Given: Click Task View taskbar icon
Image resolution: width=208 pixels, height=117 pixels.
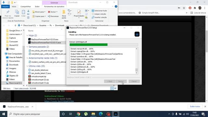Looking at the screenshot, I should pos(71,114).
